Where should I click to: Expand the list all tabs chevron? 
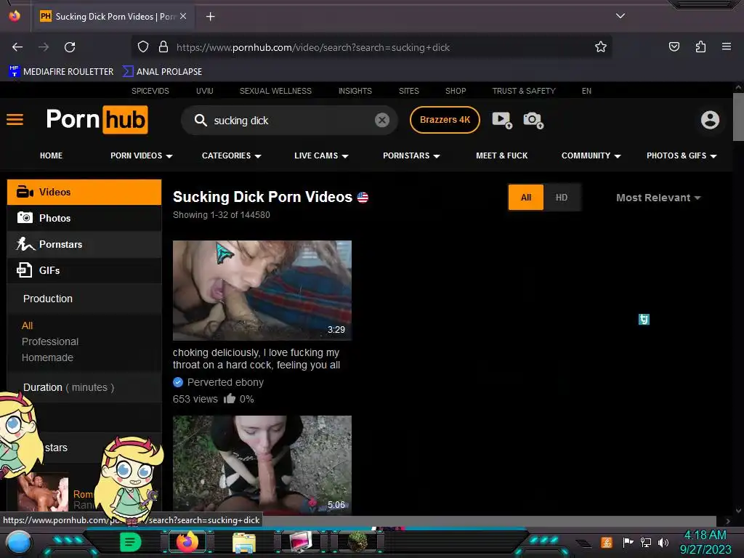(x=620, y=16)
